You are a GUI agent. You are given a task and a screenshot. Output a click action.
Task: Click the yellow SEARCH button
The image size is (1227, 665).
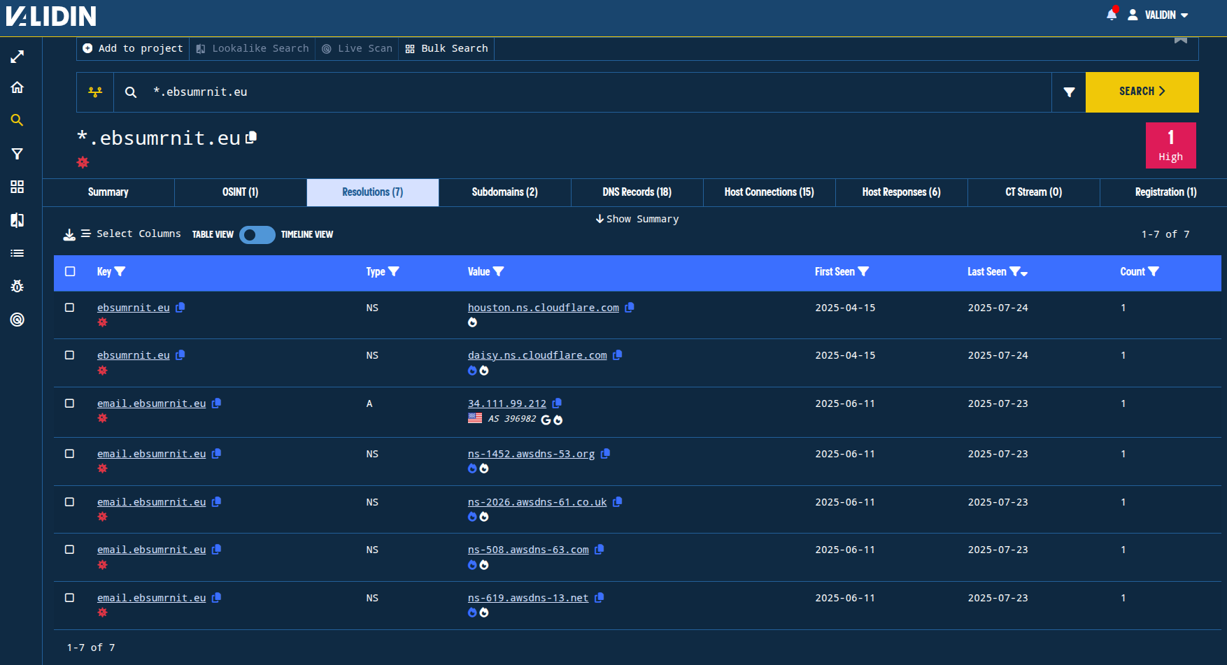[1142, 92]
